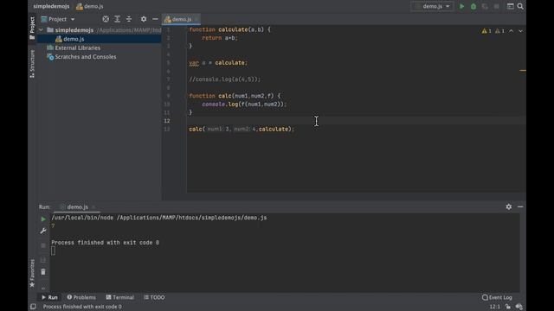Collapse the simpledemojs folder tree node

[41, 30]
